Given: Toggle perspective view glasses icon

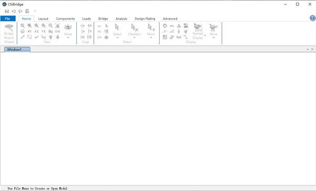Looking at the screenshot, I should point(57,31).
